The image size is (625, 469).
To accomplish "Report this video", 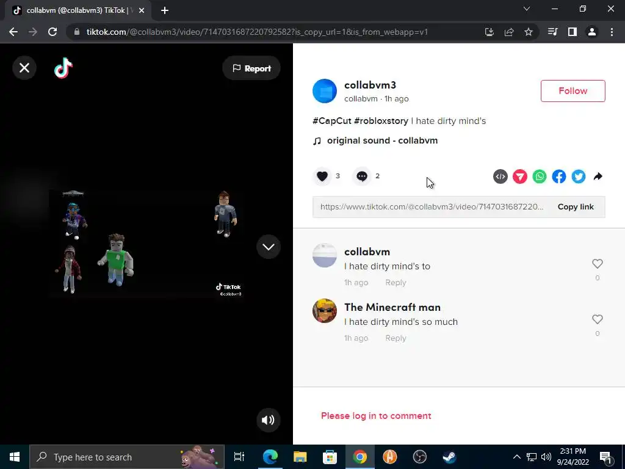I will (x=251, y=68).
